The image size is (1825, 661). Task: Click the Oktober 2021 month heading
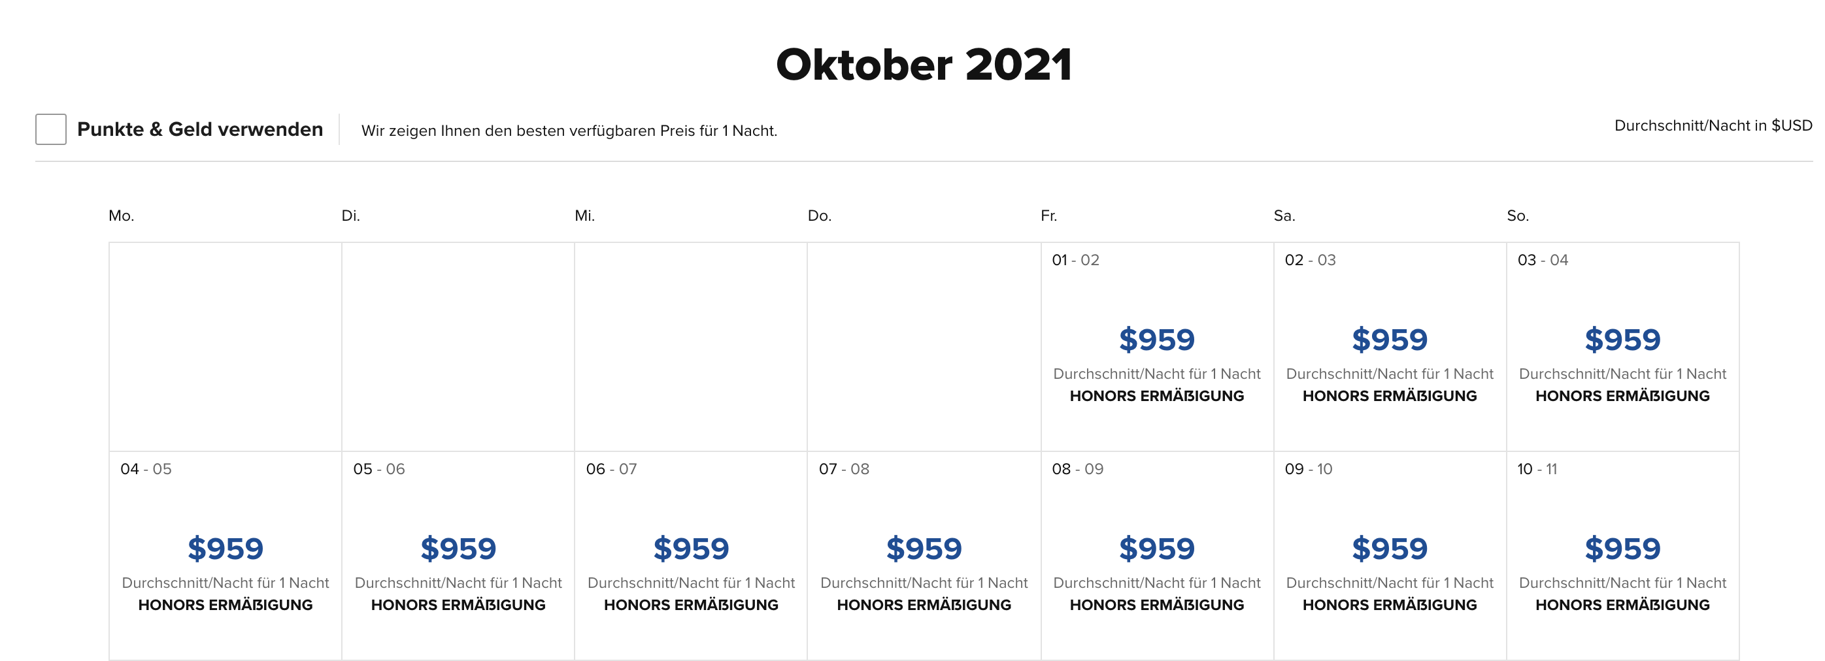[x=924, y=65]
